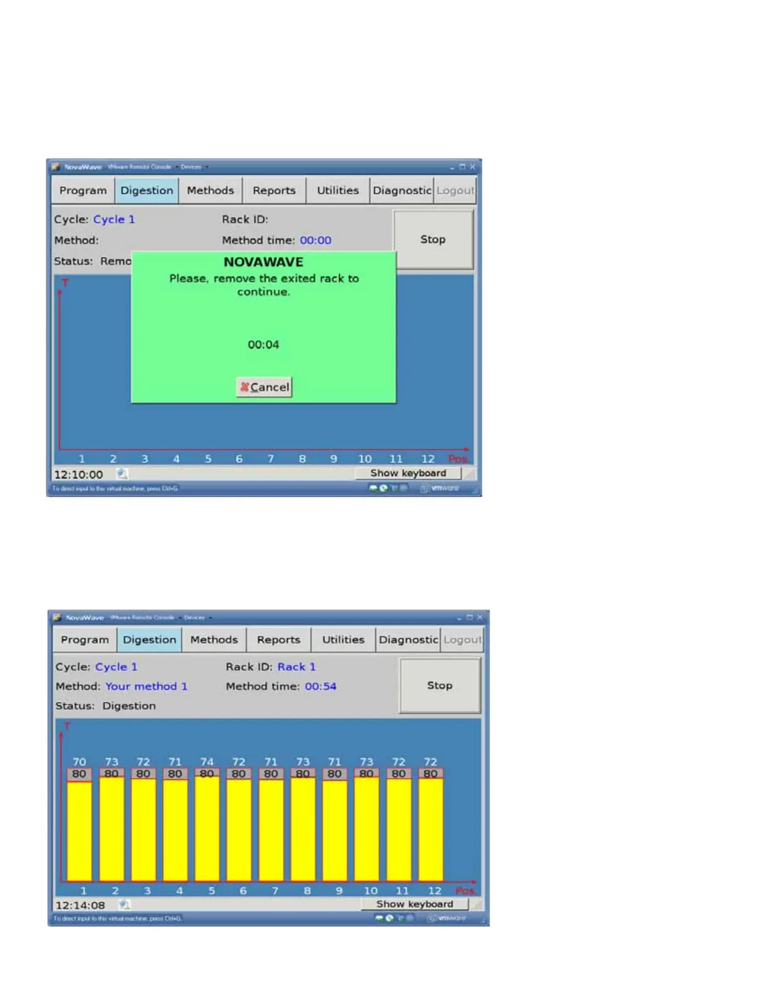Select the yellow bar at position 10
767x993 pixels.
click(x=367, y=829)
